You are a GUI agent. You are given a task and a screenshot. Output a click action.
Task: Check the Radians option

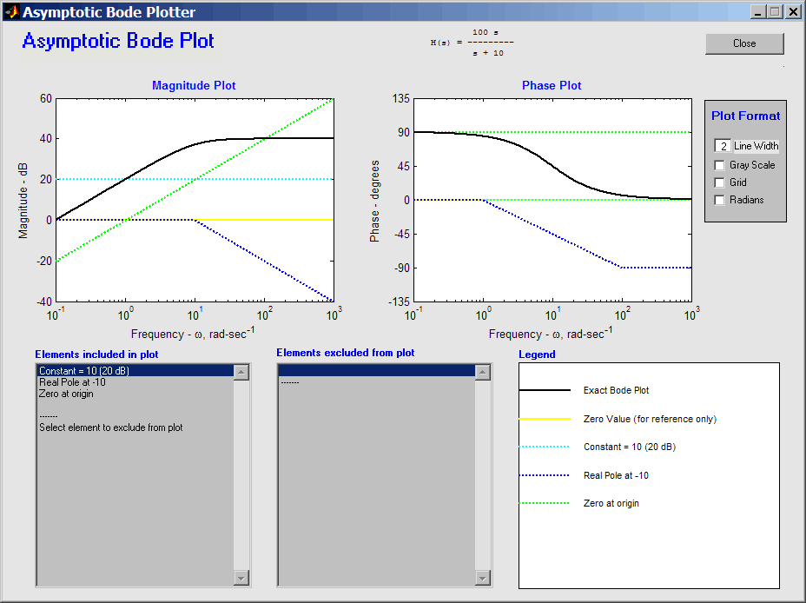tap(720, 200)
